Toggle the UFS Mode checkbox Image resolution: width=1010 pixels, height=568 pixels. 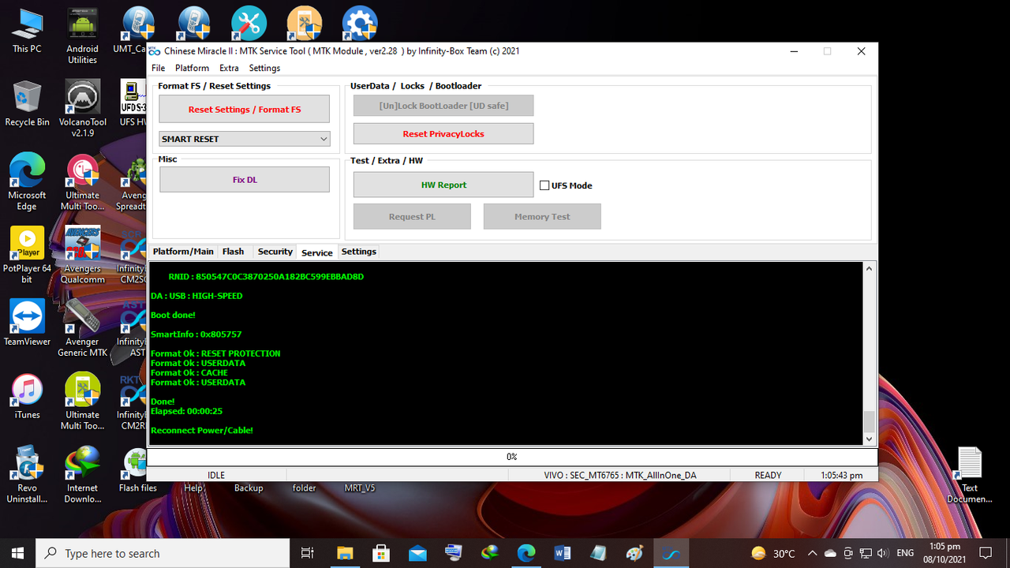(x=544, y=185)
